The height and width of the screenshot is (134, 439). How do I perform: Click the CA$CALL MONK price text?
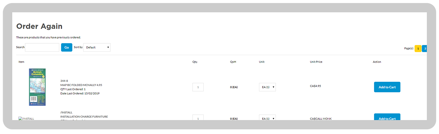[x=321, y=119]
